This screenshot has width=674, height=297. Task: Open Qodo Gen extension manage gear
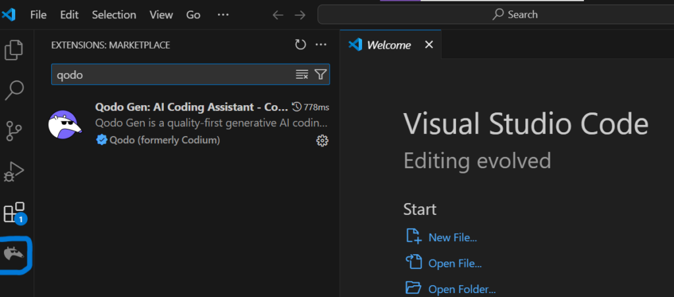(x=322, y=141)
